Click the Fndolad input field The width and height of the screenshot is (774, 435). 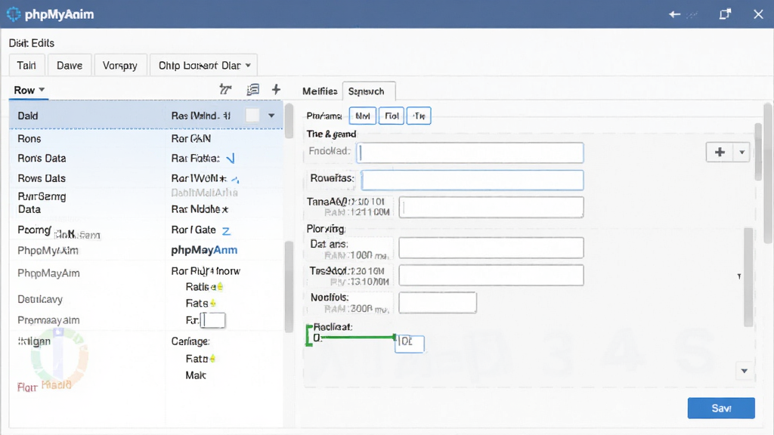pyautogui.click(x=470, y=153)
